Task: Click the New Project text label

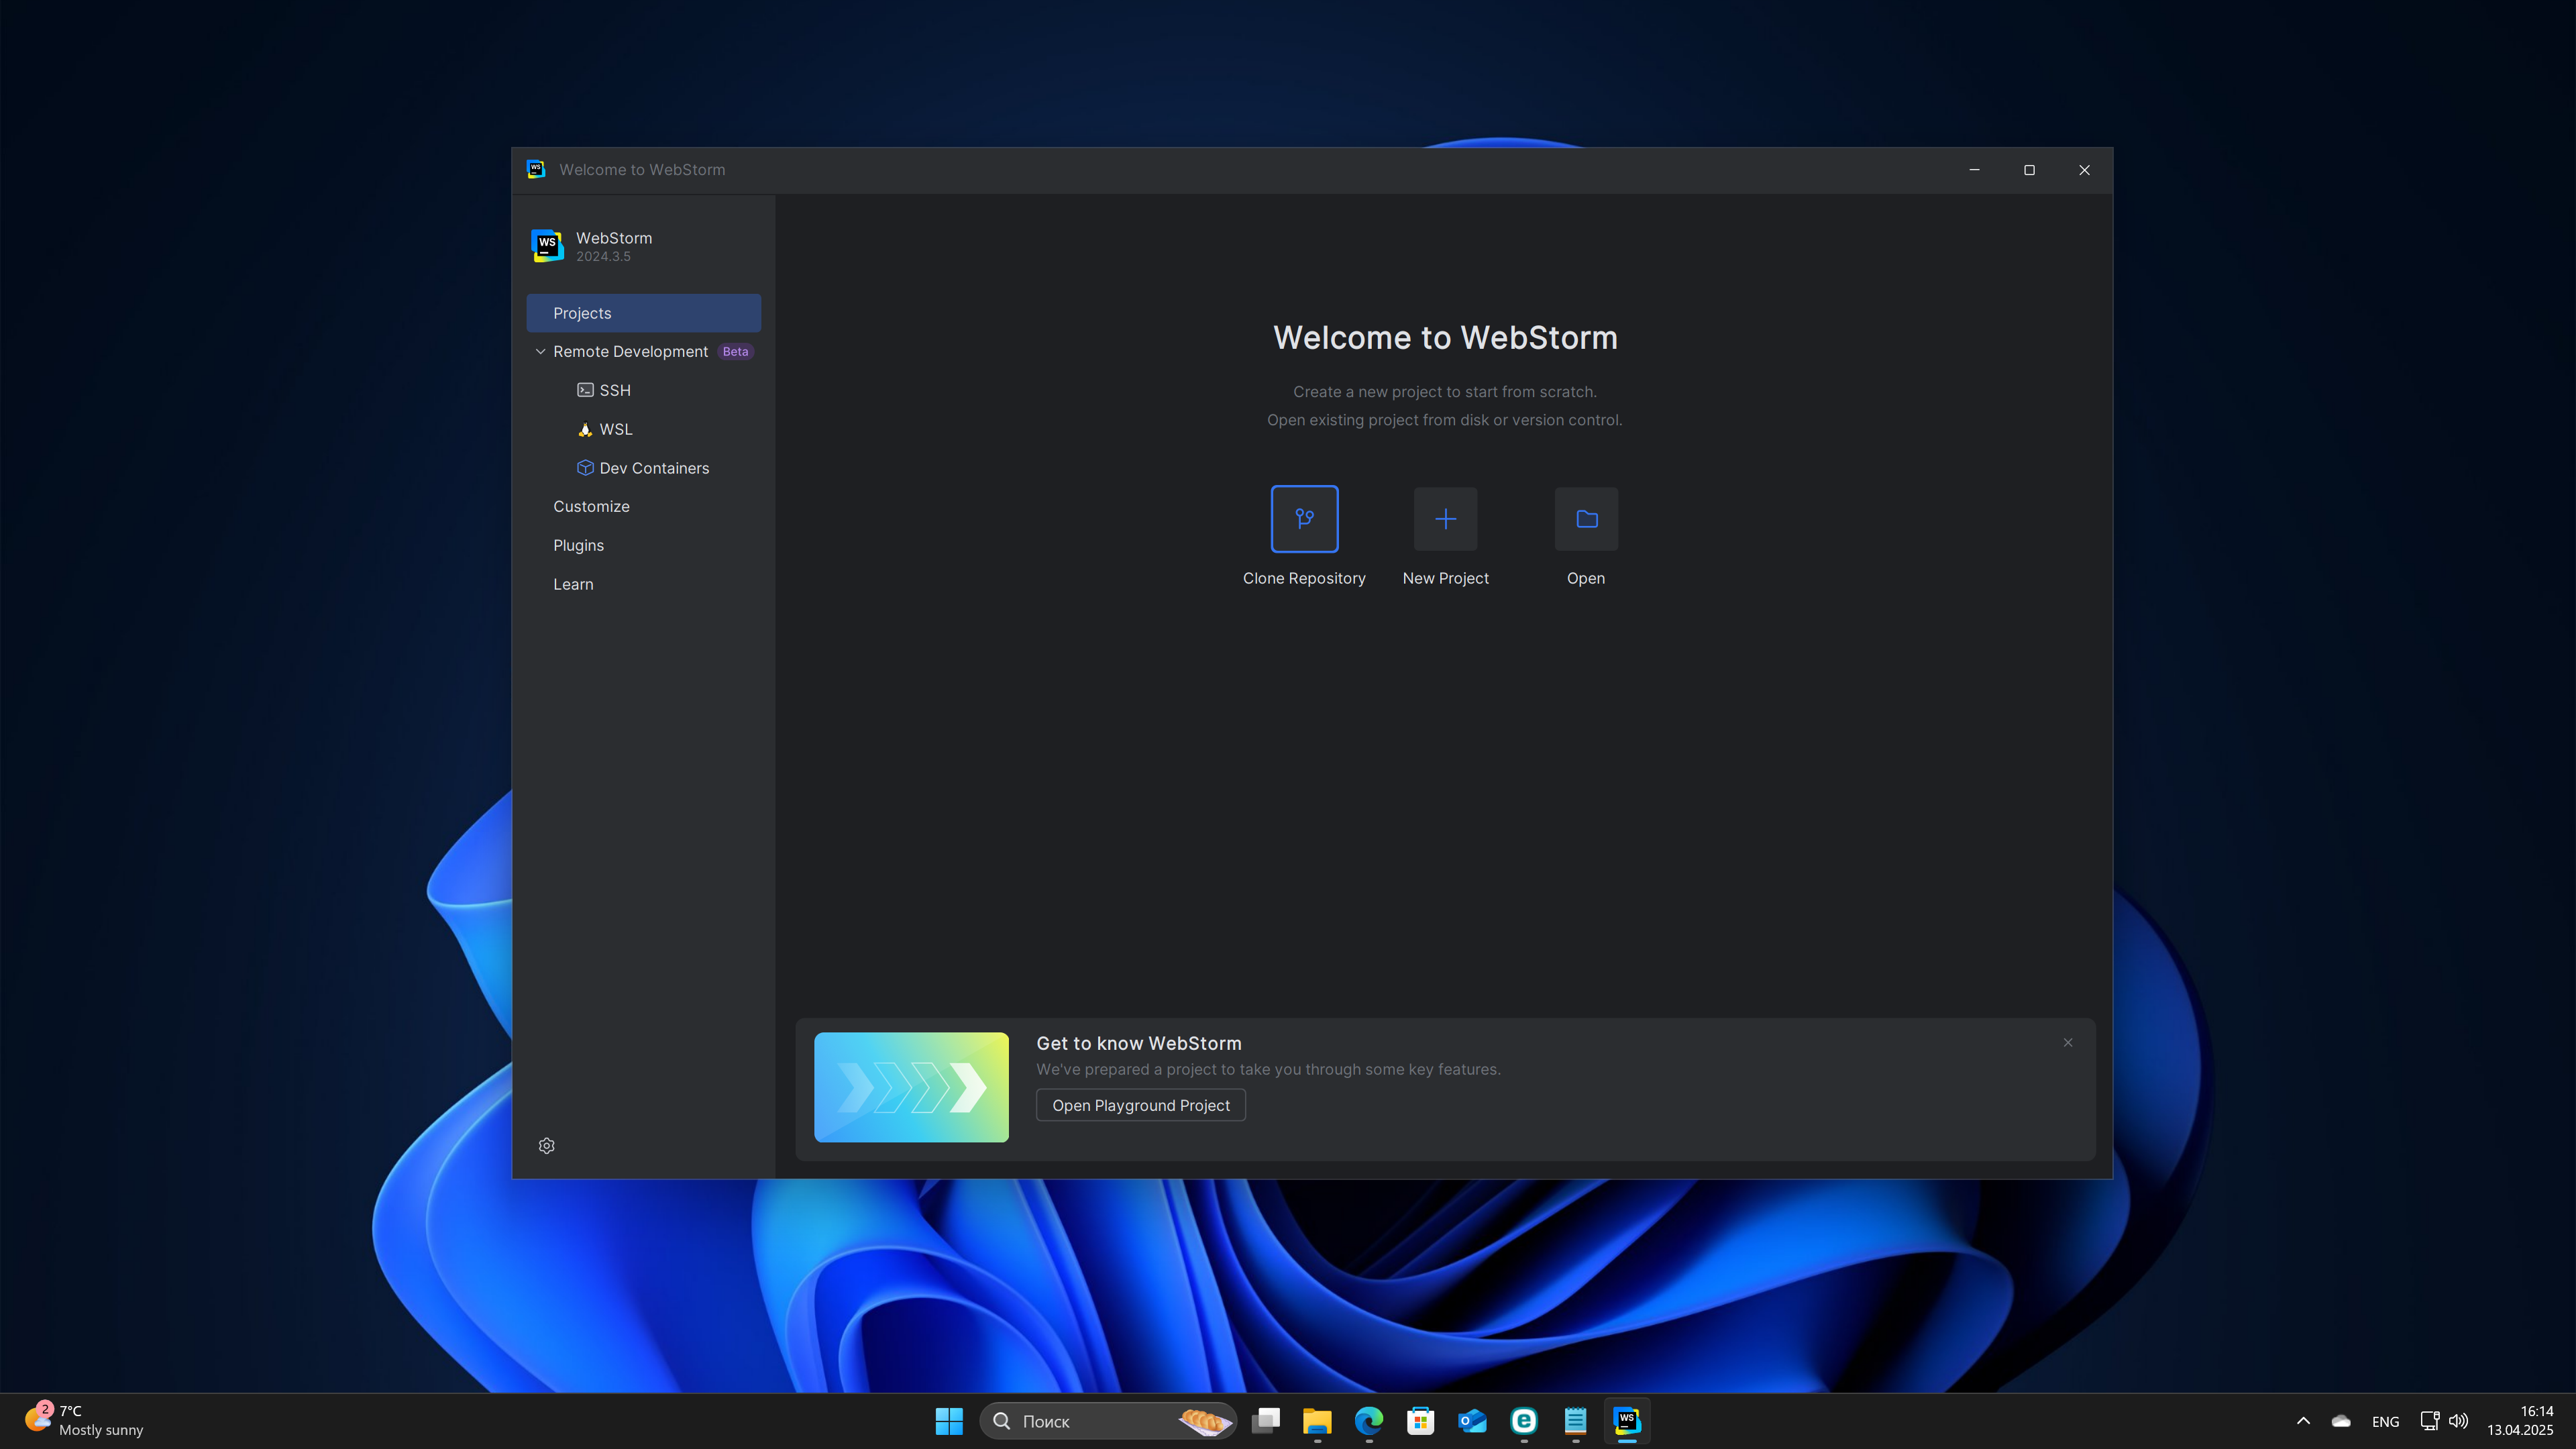Action: 1445,578
